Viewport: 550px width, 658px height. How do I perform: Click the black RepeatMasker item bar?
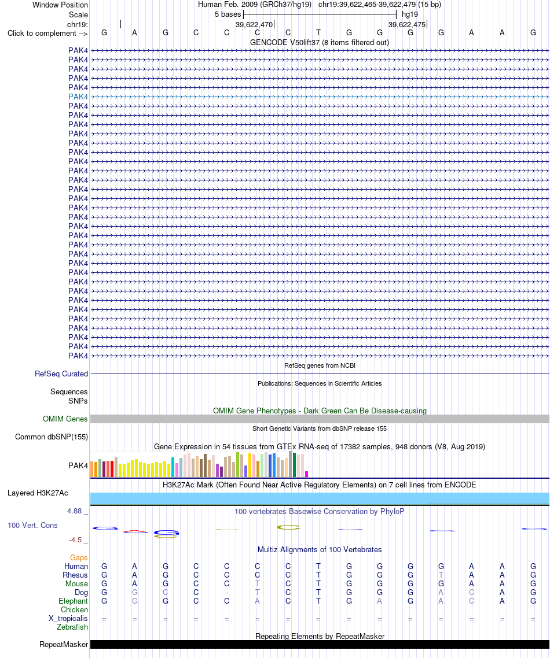click(320, 644)
